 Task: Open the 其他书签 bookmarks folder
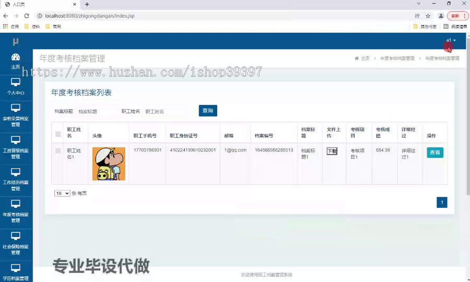coord(425,26)
